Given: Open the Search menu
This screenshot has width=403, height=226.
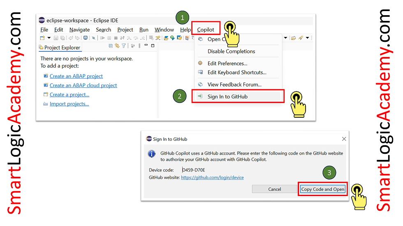Looking at the screenshot, I should (103, 30).
